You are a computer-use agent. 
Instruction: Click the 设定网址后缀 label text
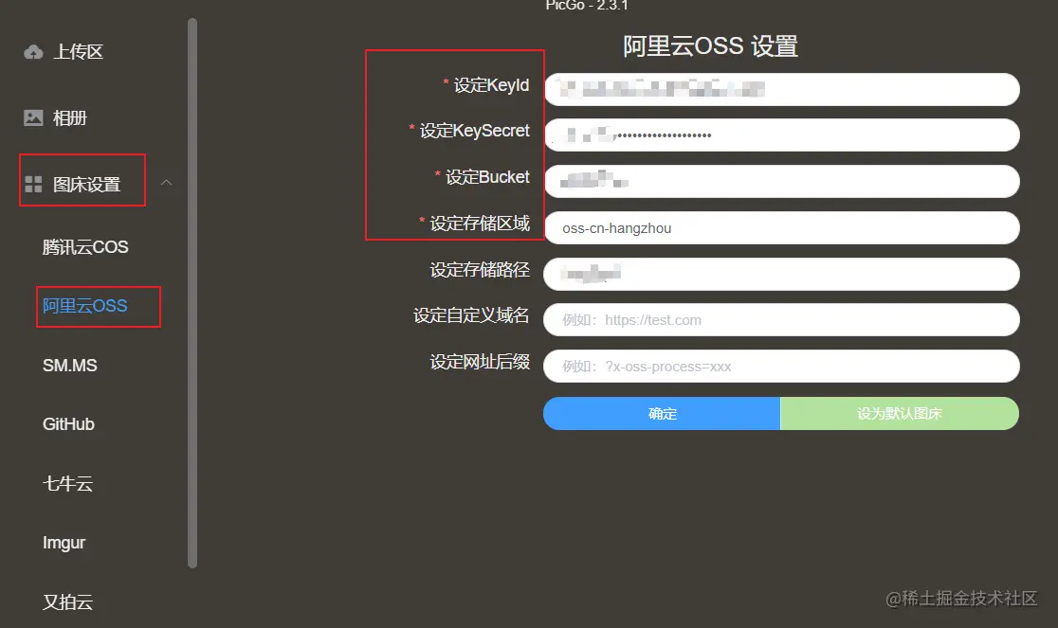click(480, 362)
